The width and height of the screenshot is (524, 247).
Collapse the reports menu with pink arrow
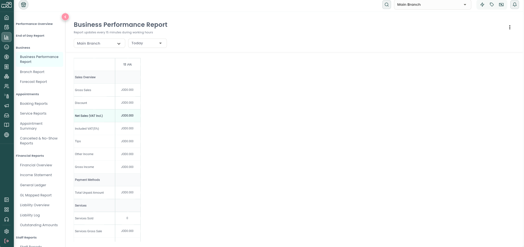point(65,17)
